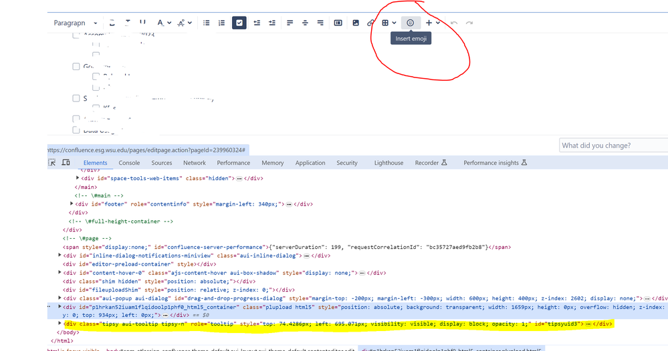Screen dimensions: 668x351
Task: Outdent the current line
Action: [257, 23]
